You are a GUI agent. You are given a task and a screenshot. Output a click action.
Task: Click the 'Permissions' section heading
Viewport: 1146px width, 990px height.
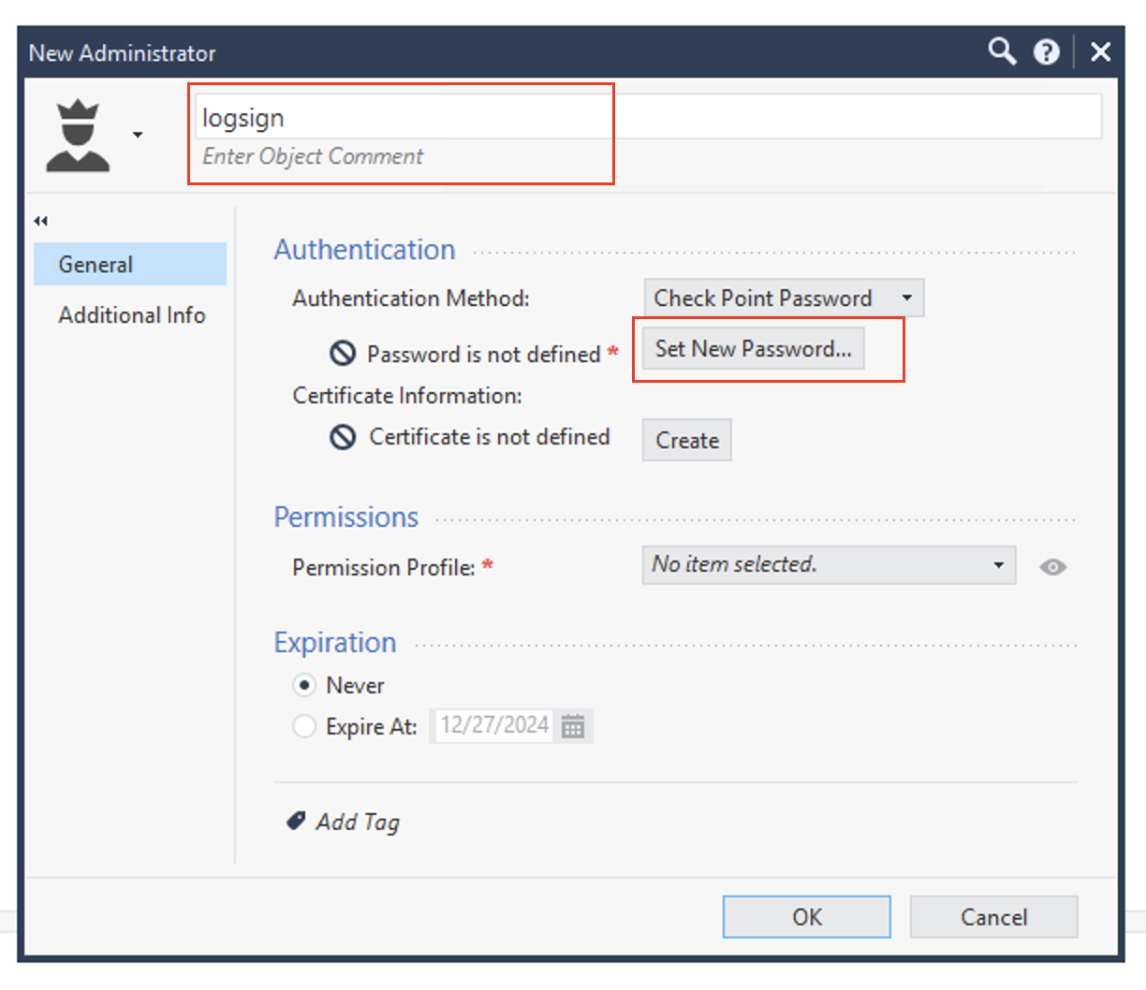(x=345, y=517)
